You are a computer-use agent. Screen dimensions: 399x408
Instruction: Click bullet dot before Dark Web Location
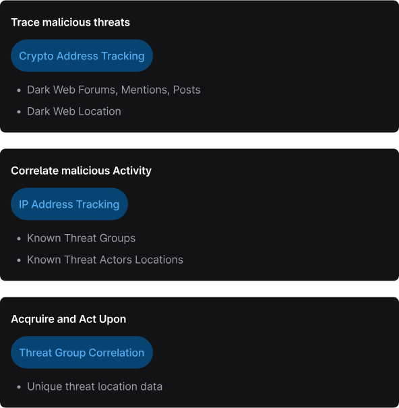coord(19,112)
